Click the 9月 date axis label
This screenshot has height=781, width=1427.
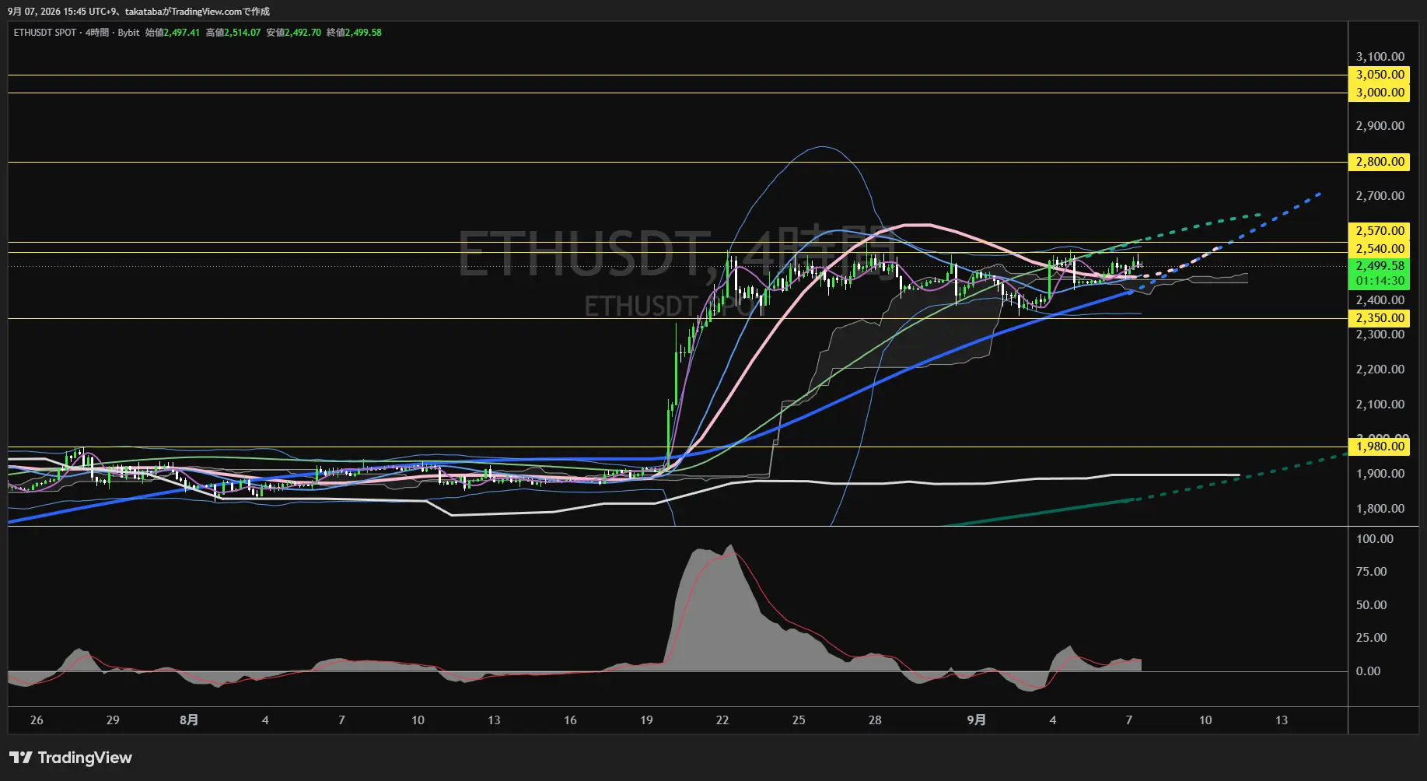tap(976, 720)
